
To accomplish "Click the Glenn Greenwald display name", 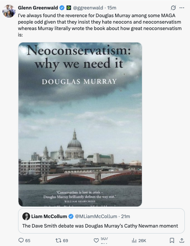I will point(38,8).
